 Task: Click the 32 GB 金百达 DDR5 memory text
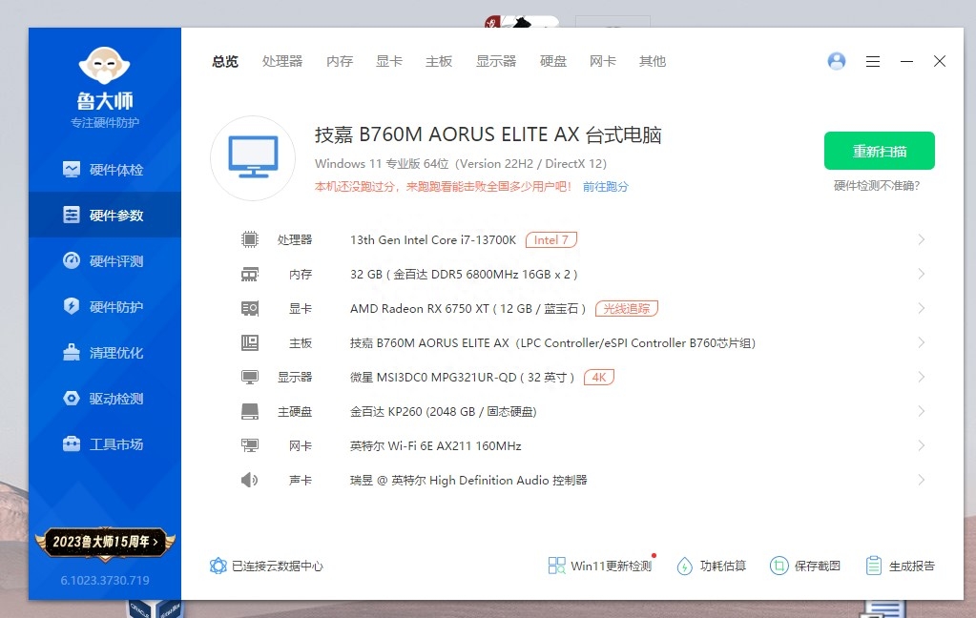tap(464, 274)
